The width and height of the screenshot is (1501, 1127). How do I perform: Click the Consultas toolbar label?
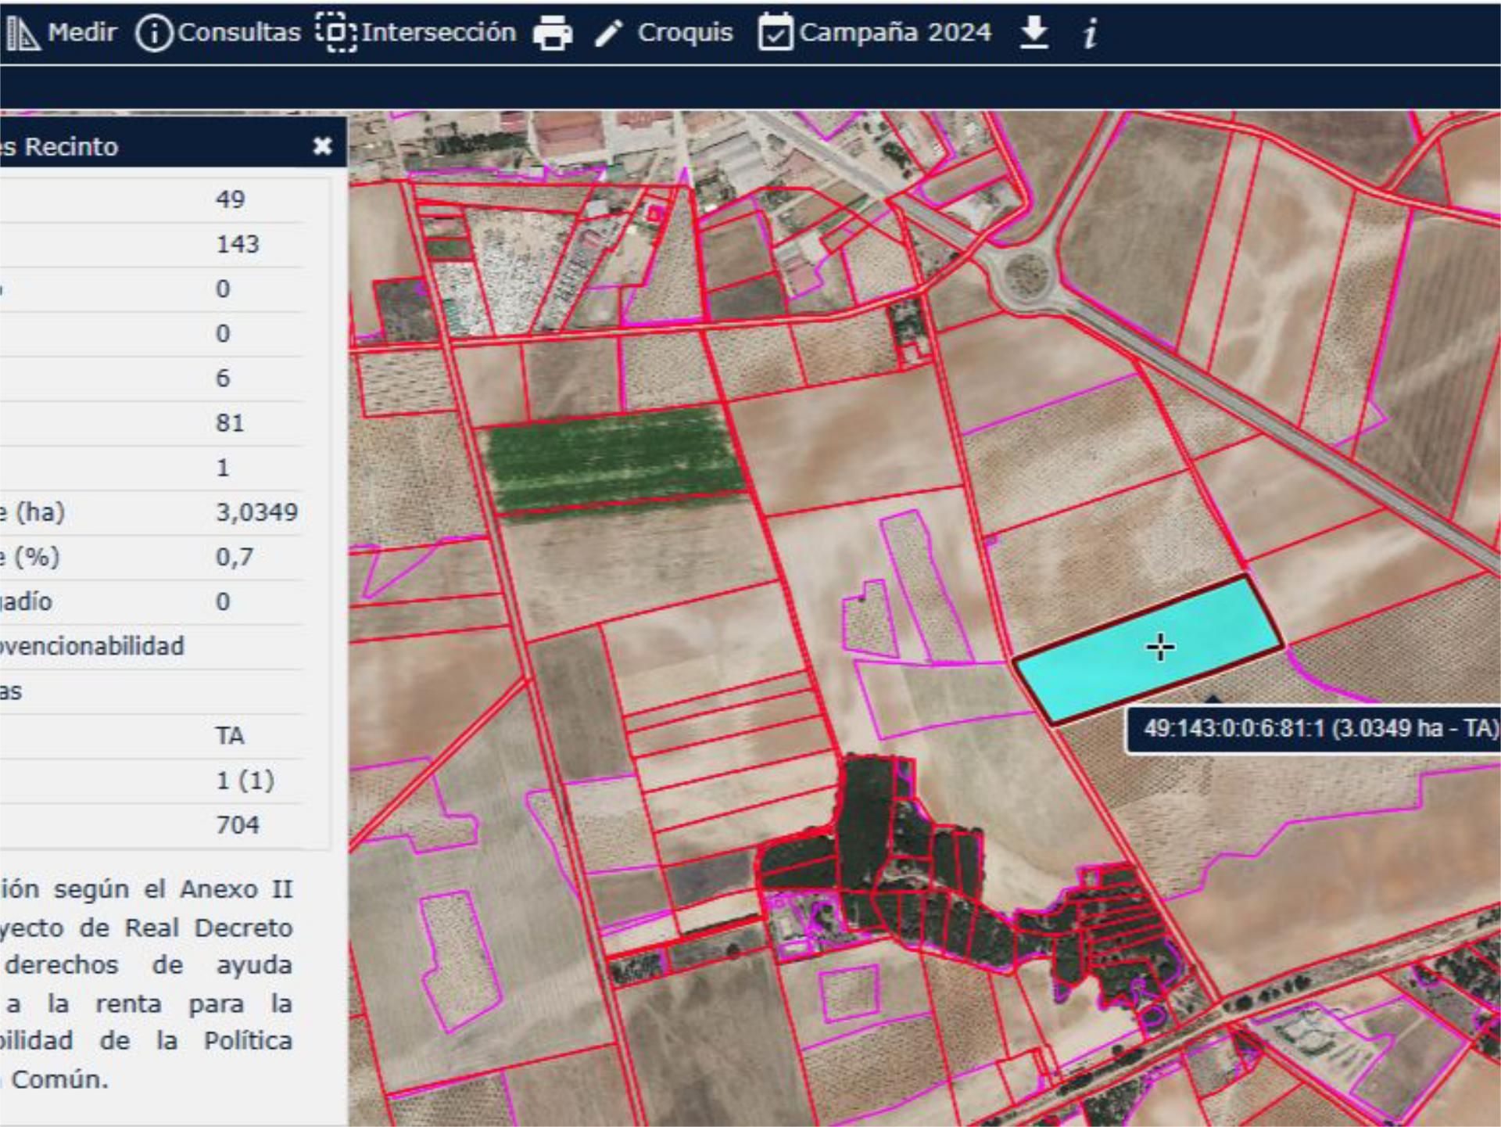tap(239, 32)
